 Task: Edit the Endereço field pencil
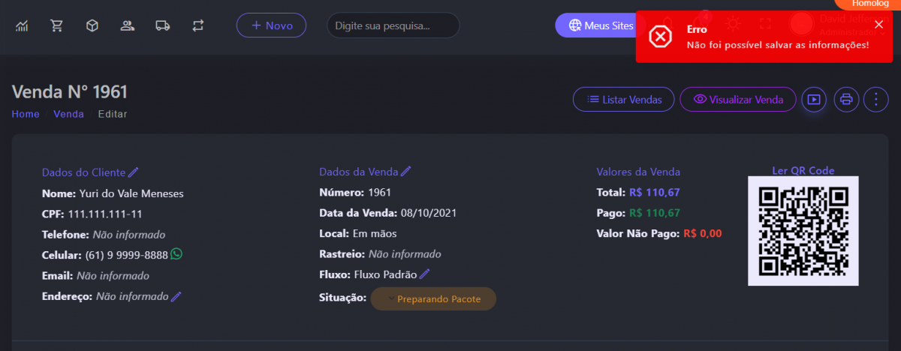176,297
